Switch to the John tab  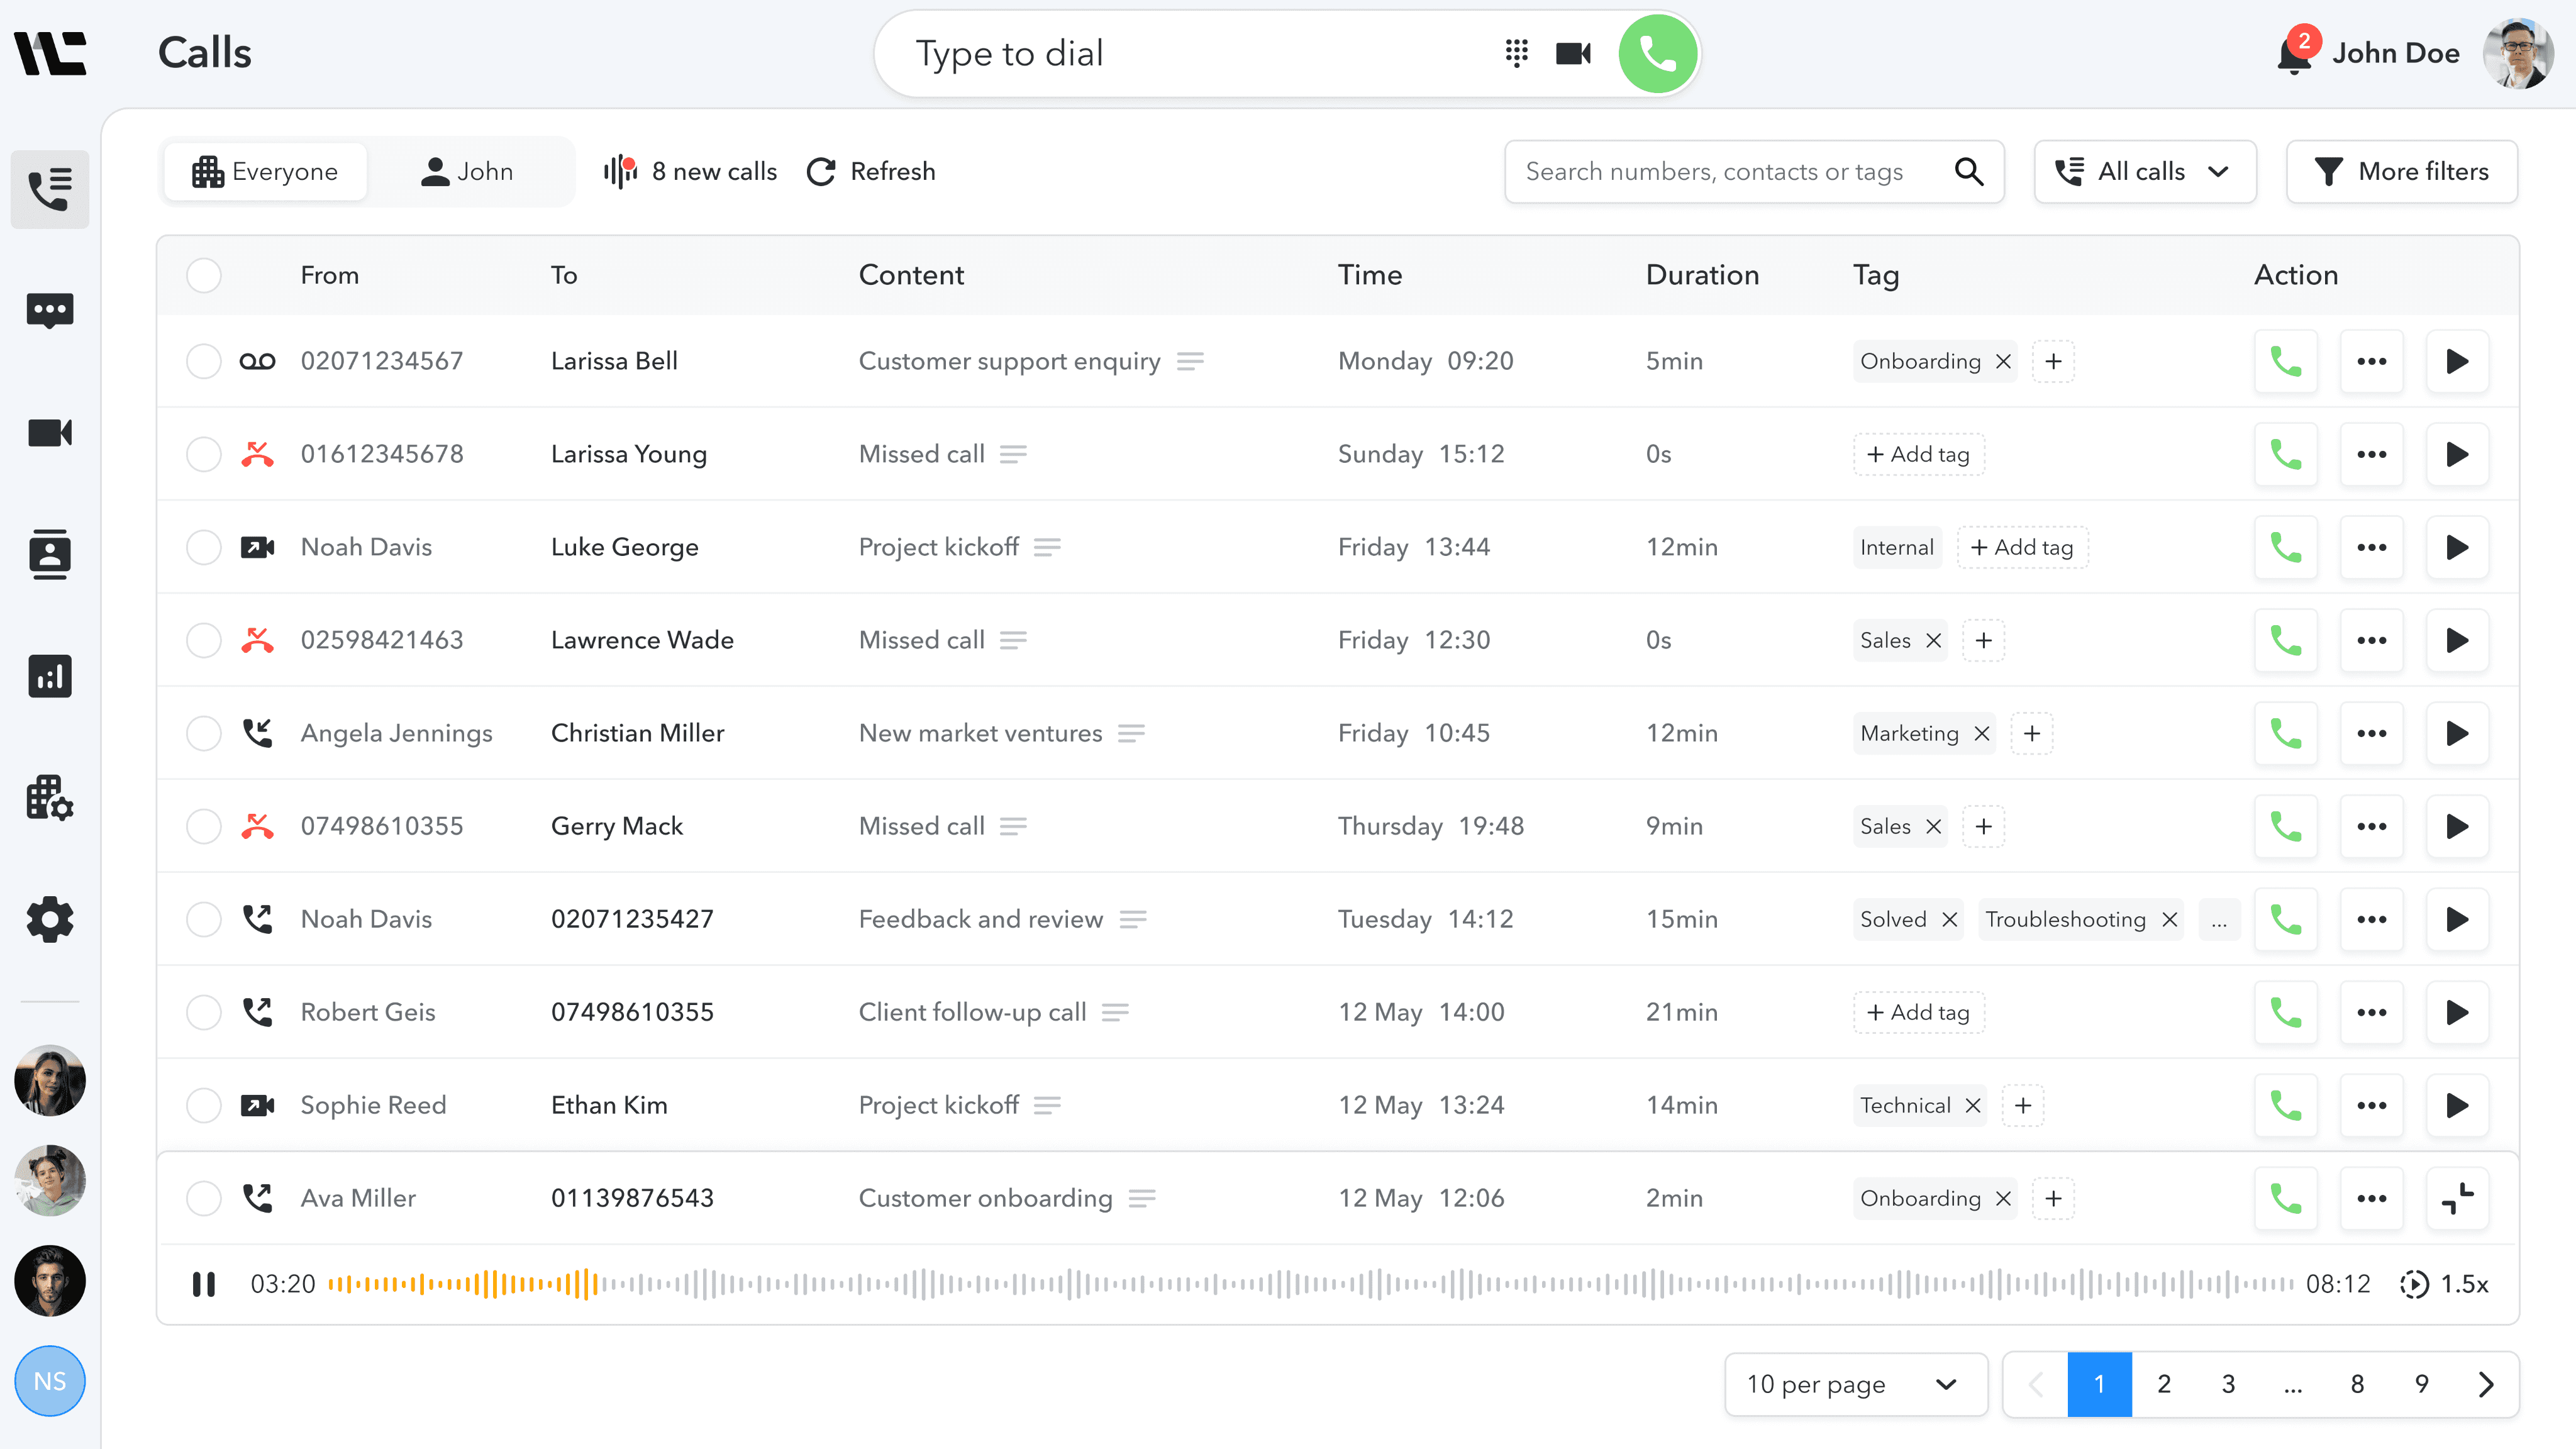468,172
